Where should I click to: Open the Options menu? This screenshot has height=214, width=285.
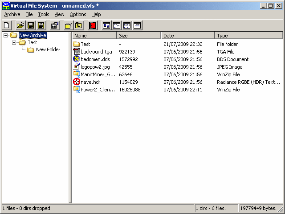point(78,14)
